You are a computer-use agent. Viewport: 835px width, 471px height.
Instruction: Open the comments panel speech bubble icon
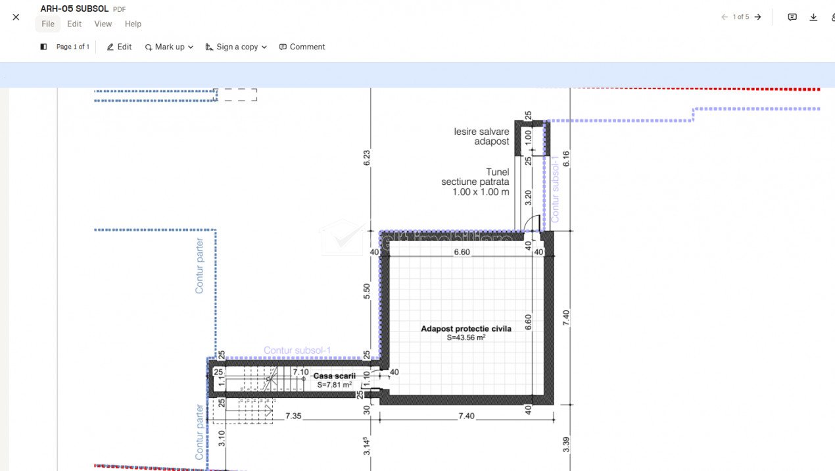[x=792, y=17]
